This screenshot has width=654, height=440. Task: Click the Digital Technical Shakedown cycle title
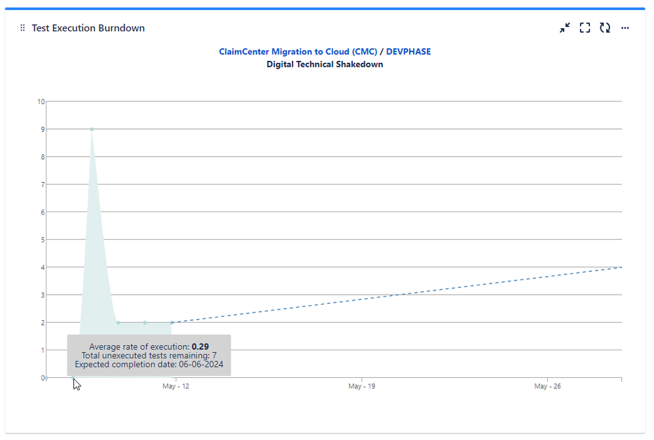click(x=325, y=64)
